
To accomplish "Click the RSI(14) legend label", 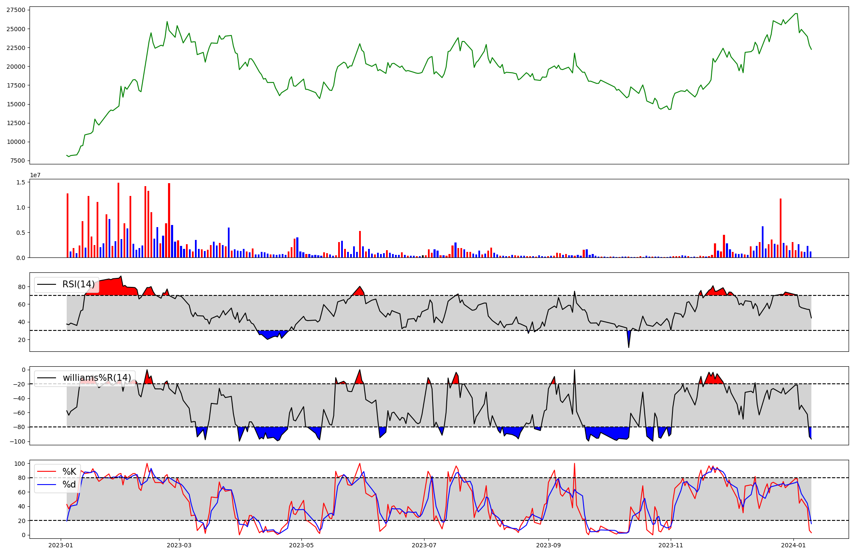I will 78,284.
